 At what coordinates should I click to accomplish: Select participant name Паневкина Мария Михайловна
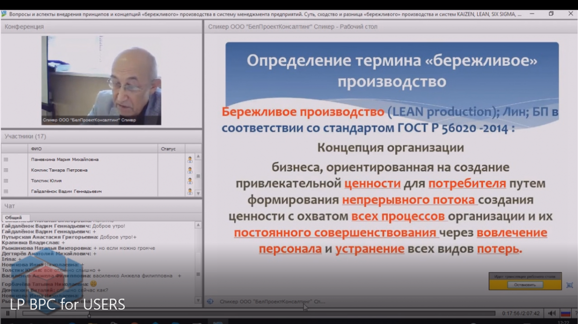(65, 160)
